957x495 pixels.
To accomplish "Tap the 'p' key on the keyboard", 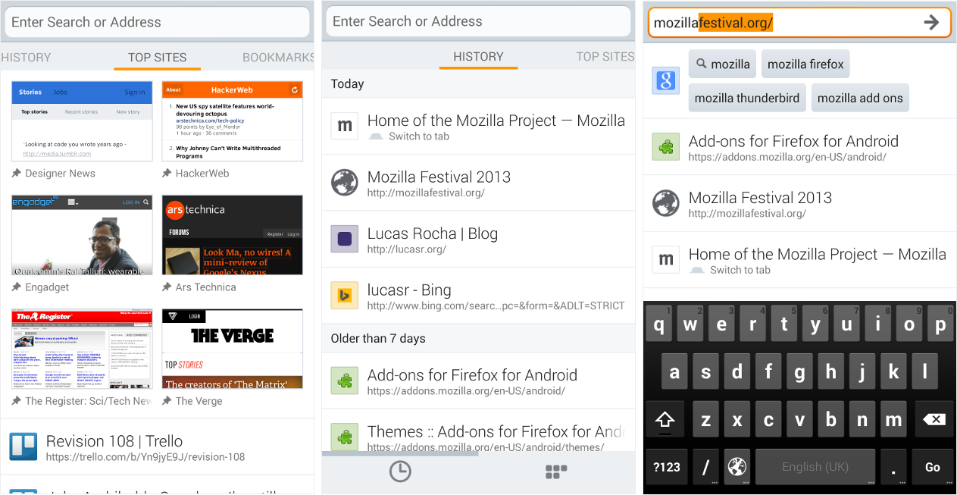I will tap(940, 325).
